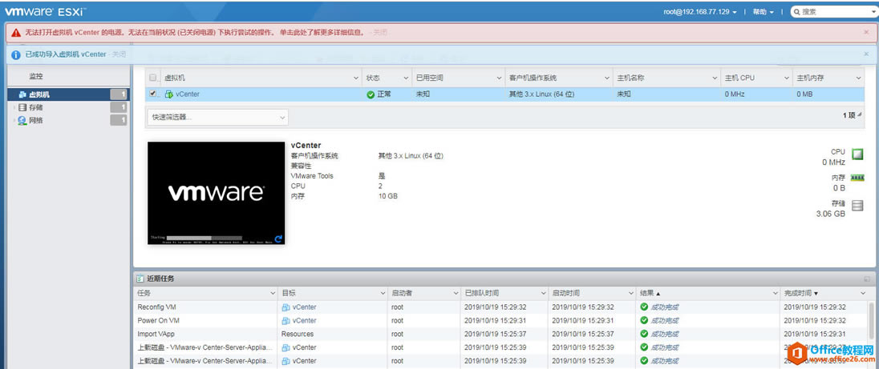Click the recent tasks panel icon
Viewport: 879px width, 369px height.
pyautogui.click(x=140, y=279)
